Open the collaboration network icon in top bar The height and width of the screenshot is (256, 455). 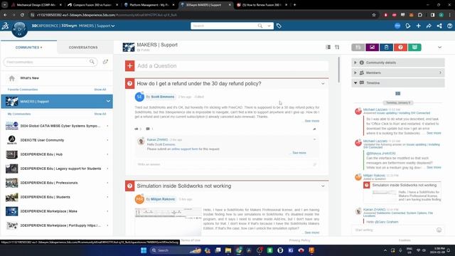(x=439, y=26)
